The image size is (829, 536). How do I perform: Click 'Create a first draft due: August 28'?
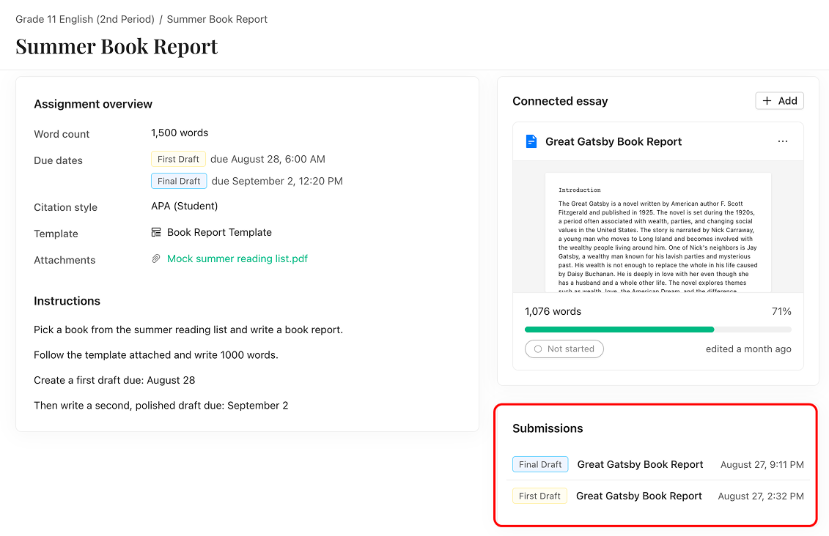pyautogui.click(x=114, y=380)
